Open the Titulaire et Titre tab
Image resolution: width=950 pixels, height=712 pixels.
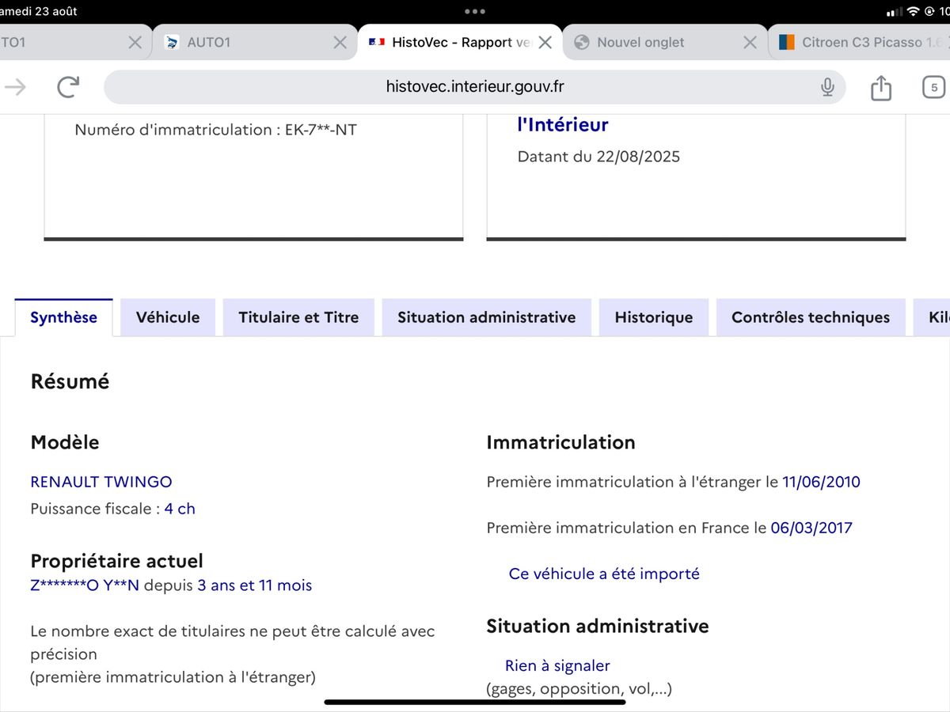coord(298,317)
